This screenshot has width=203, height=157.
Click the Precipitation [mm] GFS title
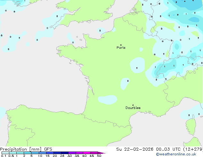26,149
